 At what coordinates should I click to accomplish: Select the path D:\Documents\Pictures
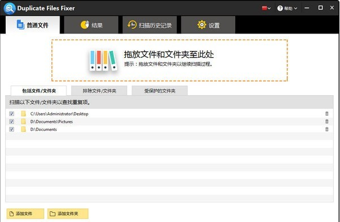coord(52,122)
